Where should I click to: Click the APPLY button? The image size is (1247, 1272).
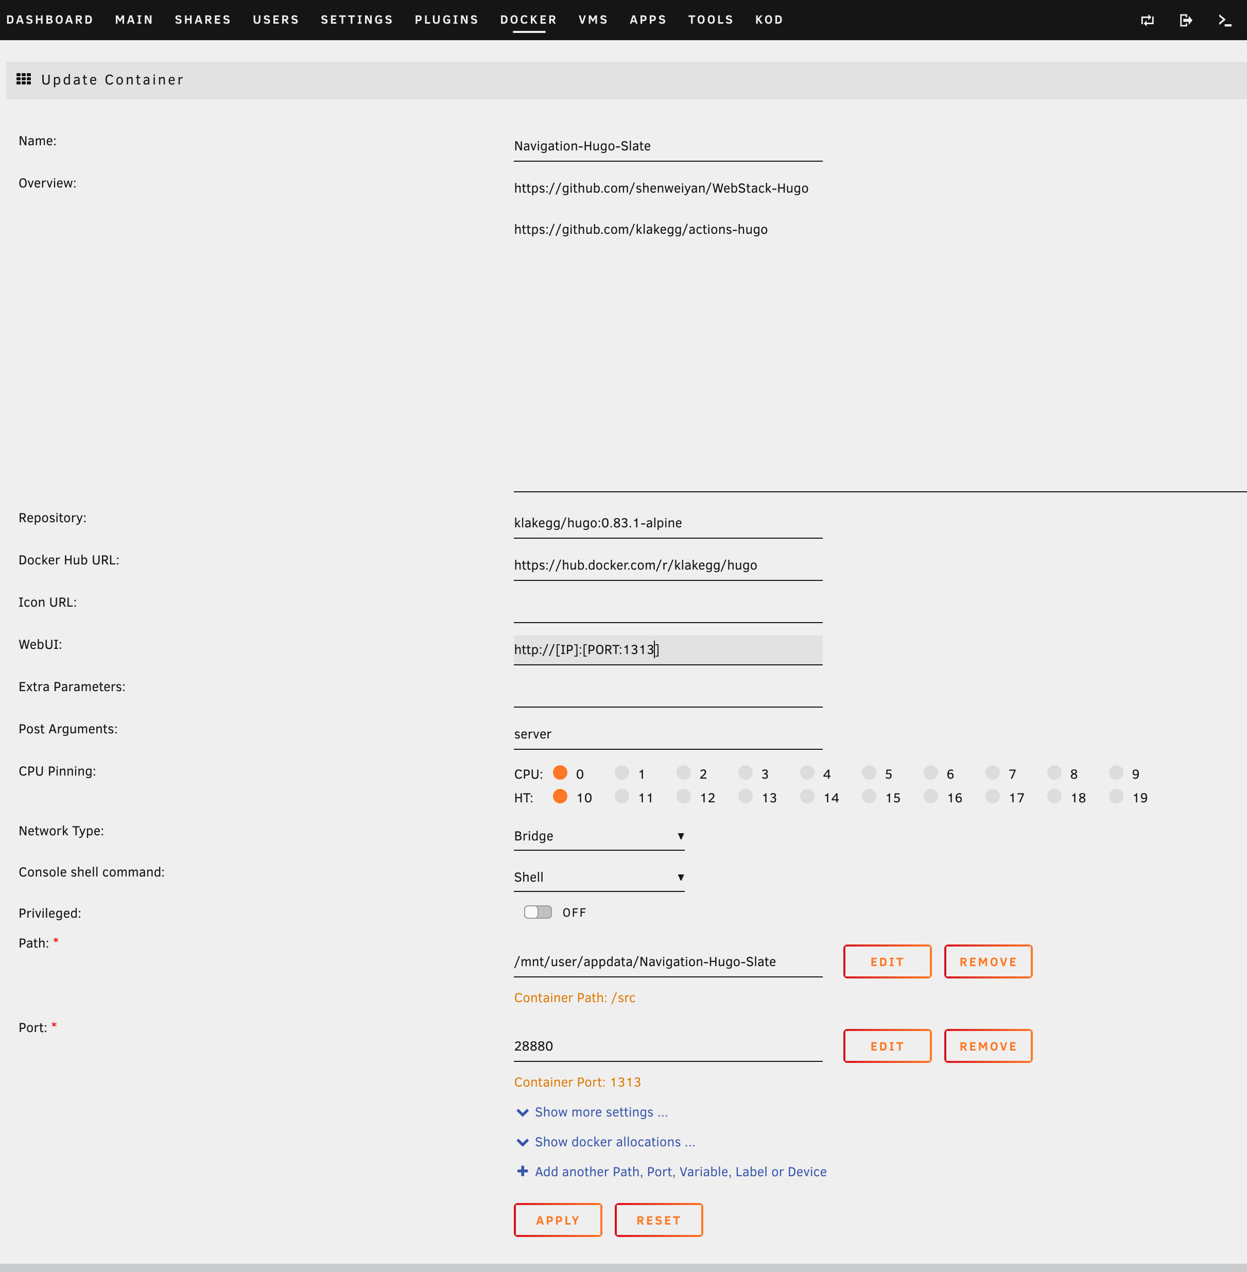558,1219
